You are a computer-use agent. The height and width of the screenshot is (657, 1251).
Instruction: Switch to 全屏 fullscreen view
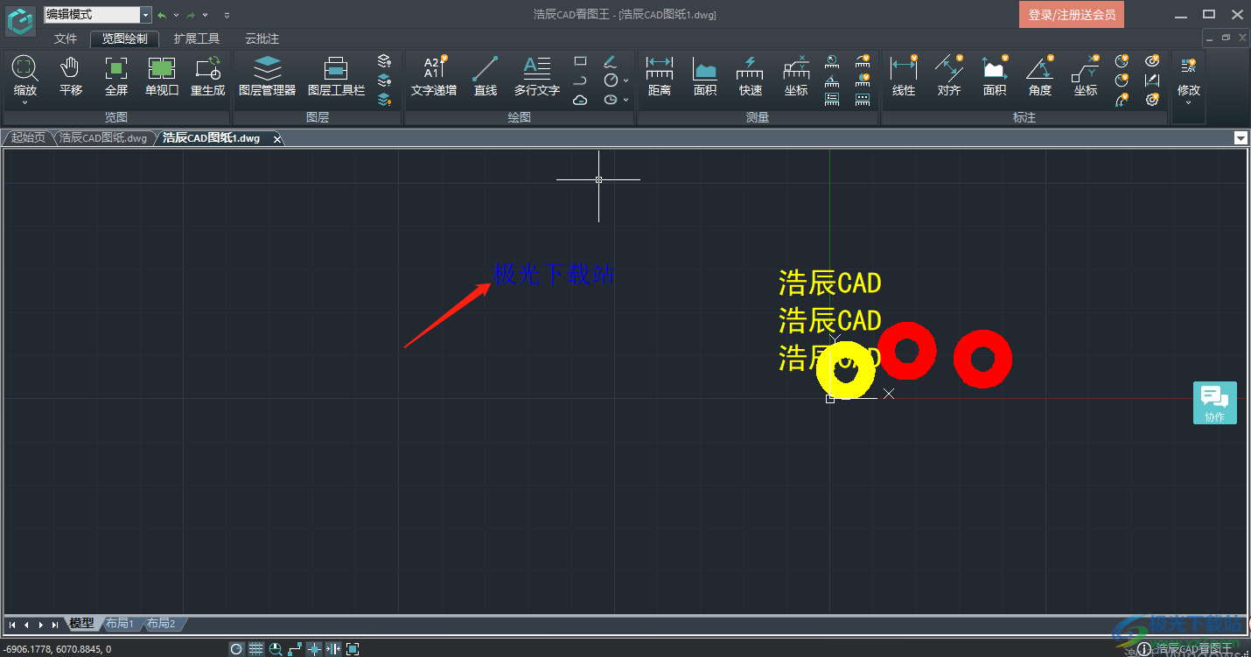[115, 76]
